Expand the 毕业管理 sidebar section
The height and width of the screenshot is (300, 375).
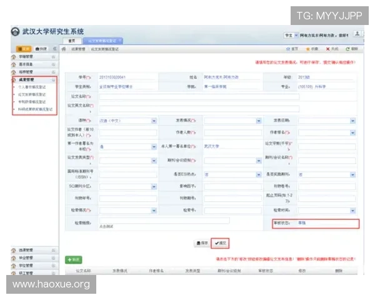[34, 258]
